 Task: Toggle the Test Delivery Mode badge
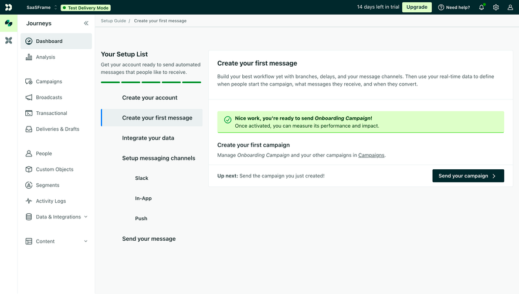coord(86,8)
